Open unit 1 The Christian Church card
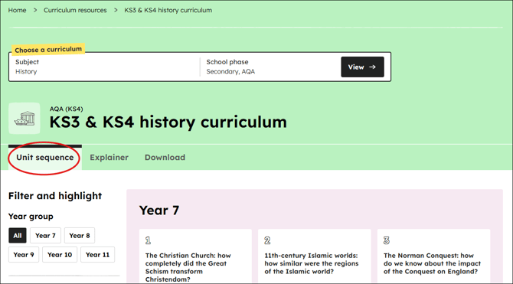 (195, 256)
